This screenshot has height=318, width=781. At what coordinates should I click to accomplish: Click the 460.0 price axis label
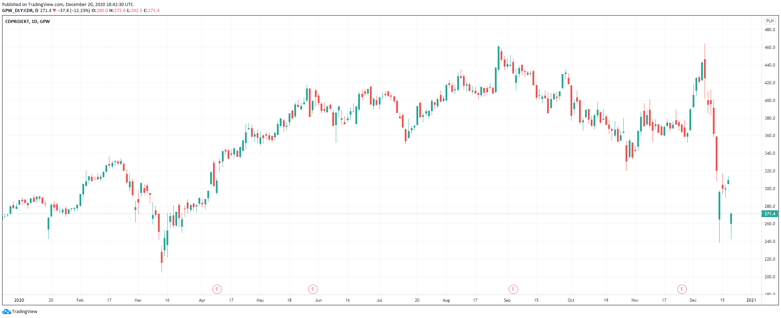point(770,47)
